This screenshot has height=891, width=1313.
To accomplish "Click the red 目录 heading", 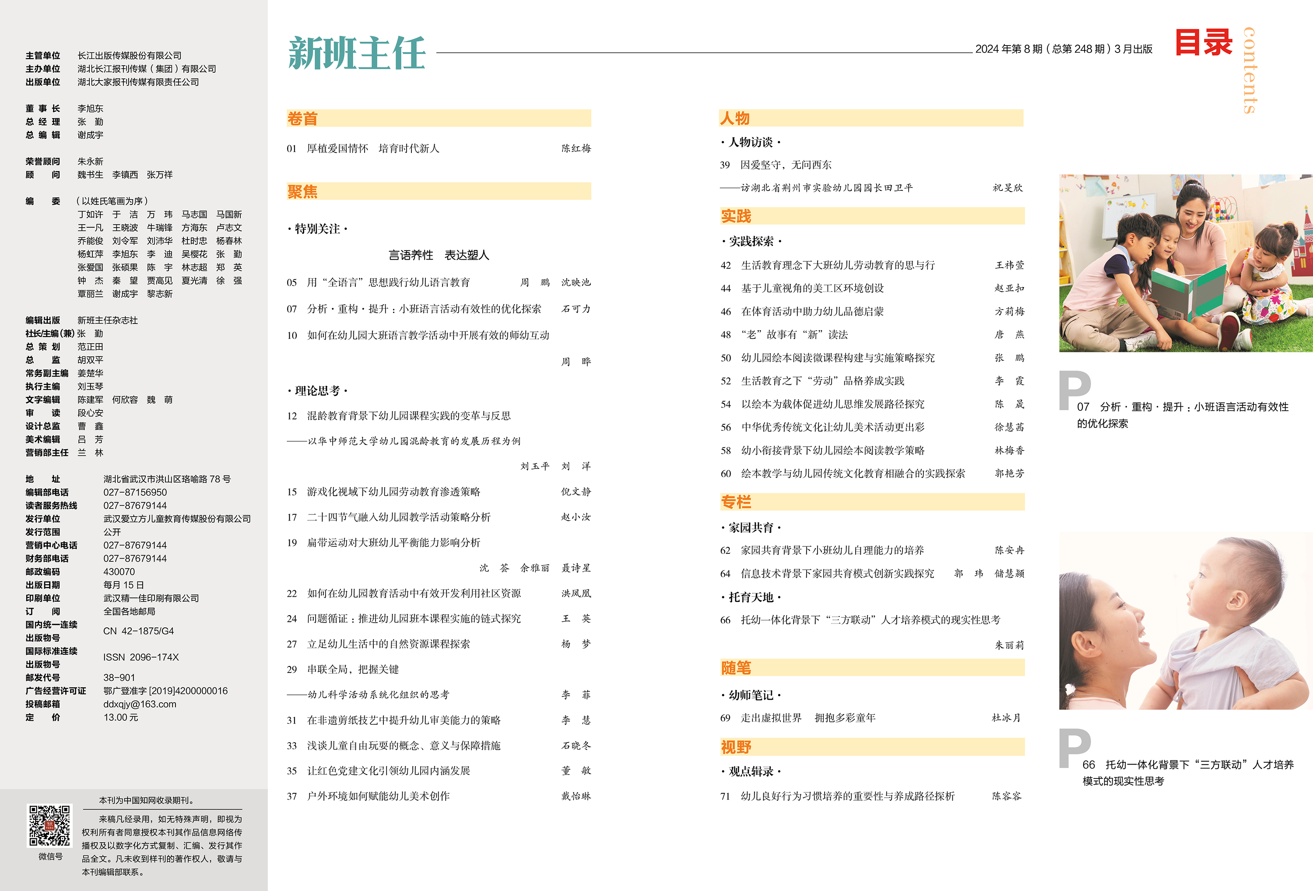I will click(x=1204, y=43).
